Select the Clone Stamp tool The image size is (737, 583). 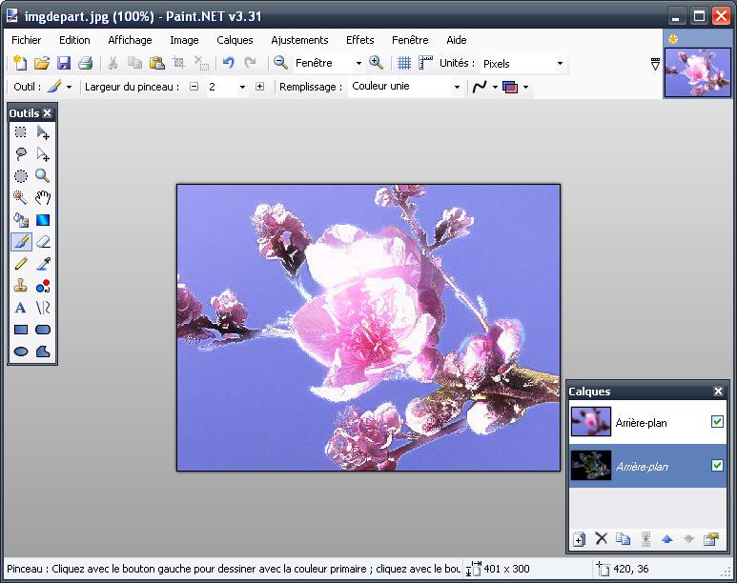pyautogui.click(x=20, y=285)
